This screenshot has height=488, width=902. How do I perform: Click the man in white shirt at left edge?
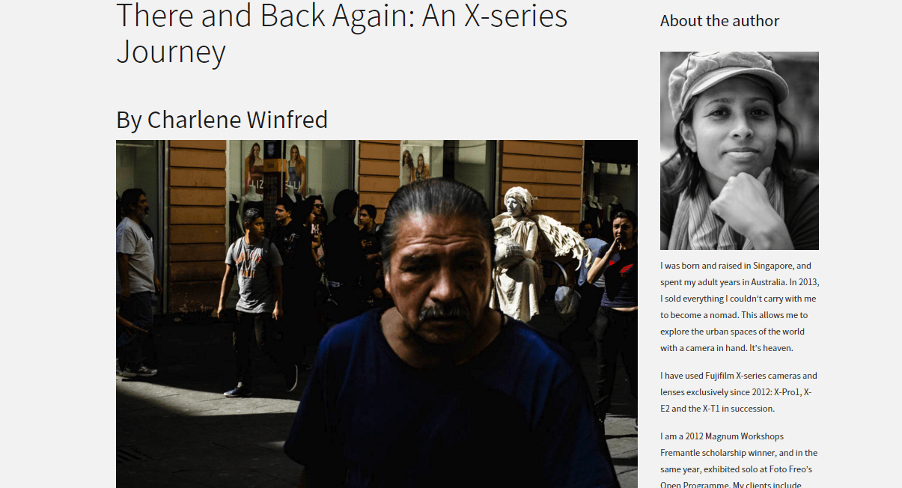coord(137,281)
